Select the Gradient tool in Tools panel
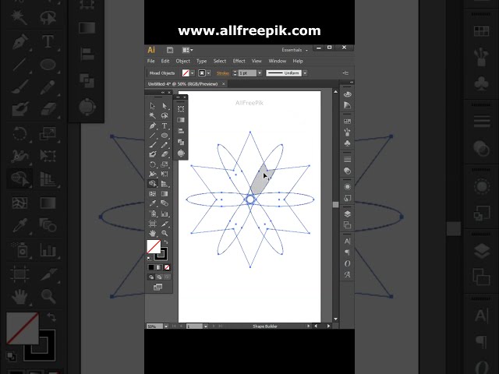 click(x=165, y=194)
